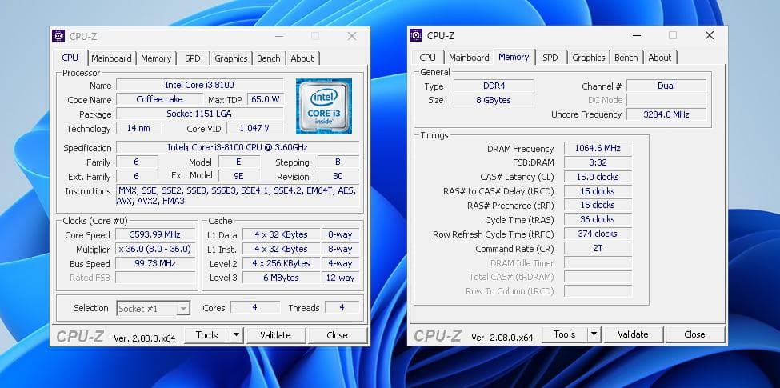This screenshot has height=388, width=780.
Task: Click Close button in left CPU-Z window
Action: 338,334
